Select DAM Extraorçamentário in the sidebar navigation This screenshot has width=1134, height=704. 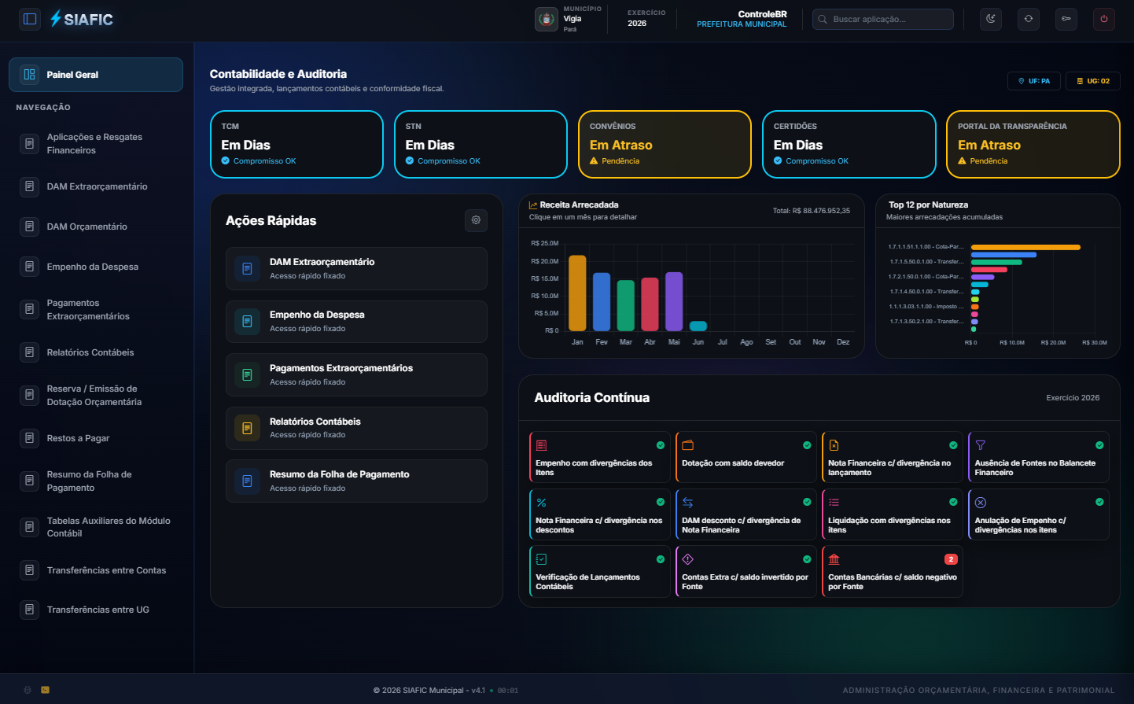(x=96, y=186)
